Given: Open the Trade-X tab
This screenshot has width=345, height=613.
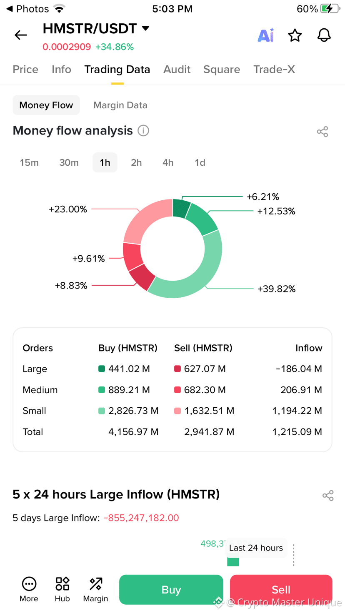Looking at the screenshot, I should pyautogui.click(x=274, y=69).
